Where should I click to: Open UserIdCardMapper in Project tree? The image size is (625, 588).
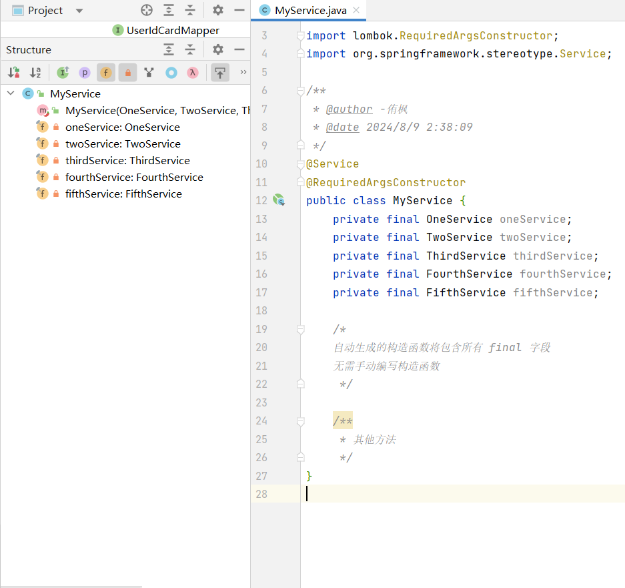173,30
